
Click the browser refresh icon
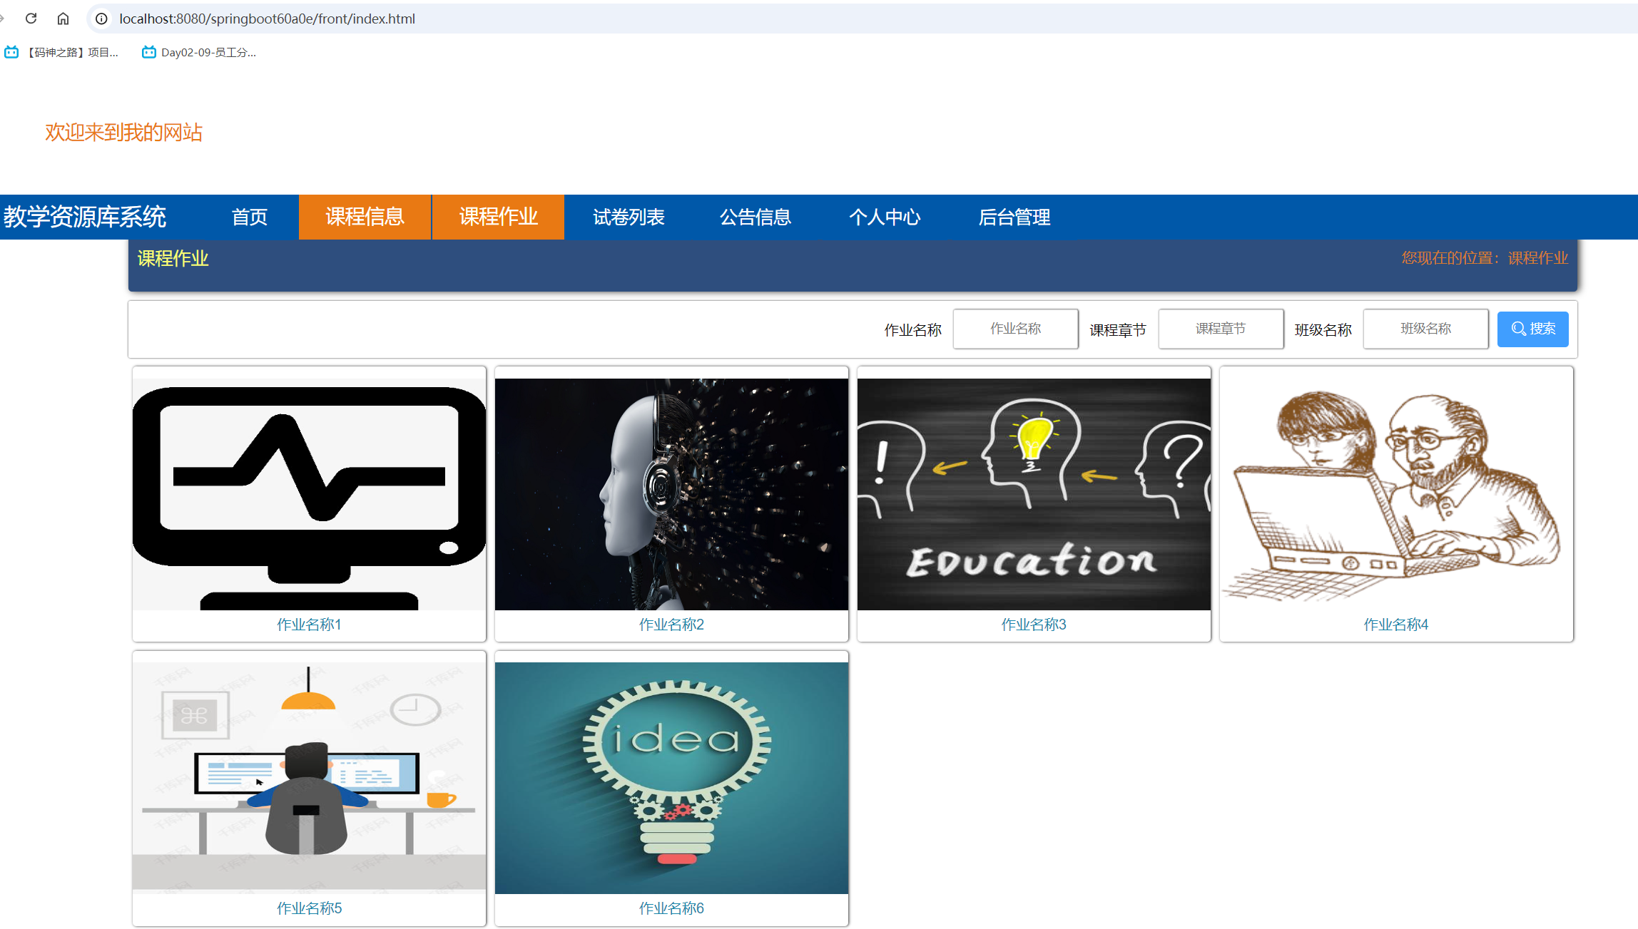(30, 19)
